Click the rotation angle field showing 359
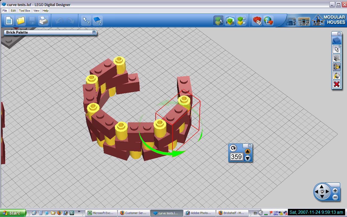347x217 pixels. [237, 157]
